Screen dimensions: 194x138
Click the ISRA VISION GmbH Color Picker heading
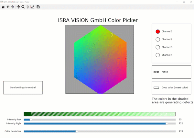pos(98,20)
